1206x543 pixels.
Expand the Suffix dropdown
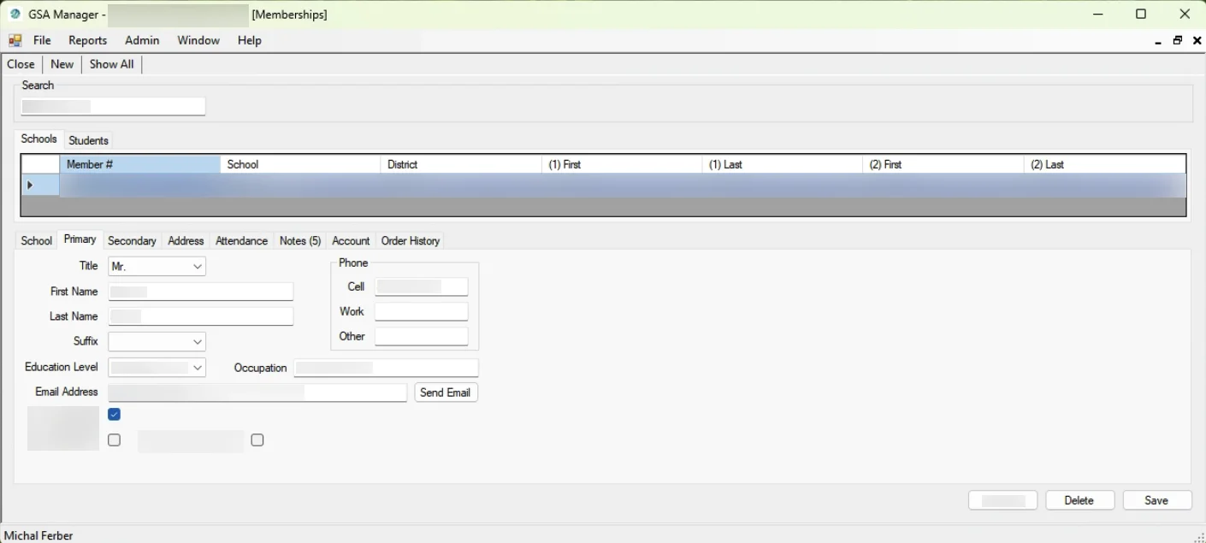[198, 341]
